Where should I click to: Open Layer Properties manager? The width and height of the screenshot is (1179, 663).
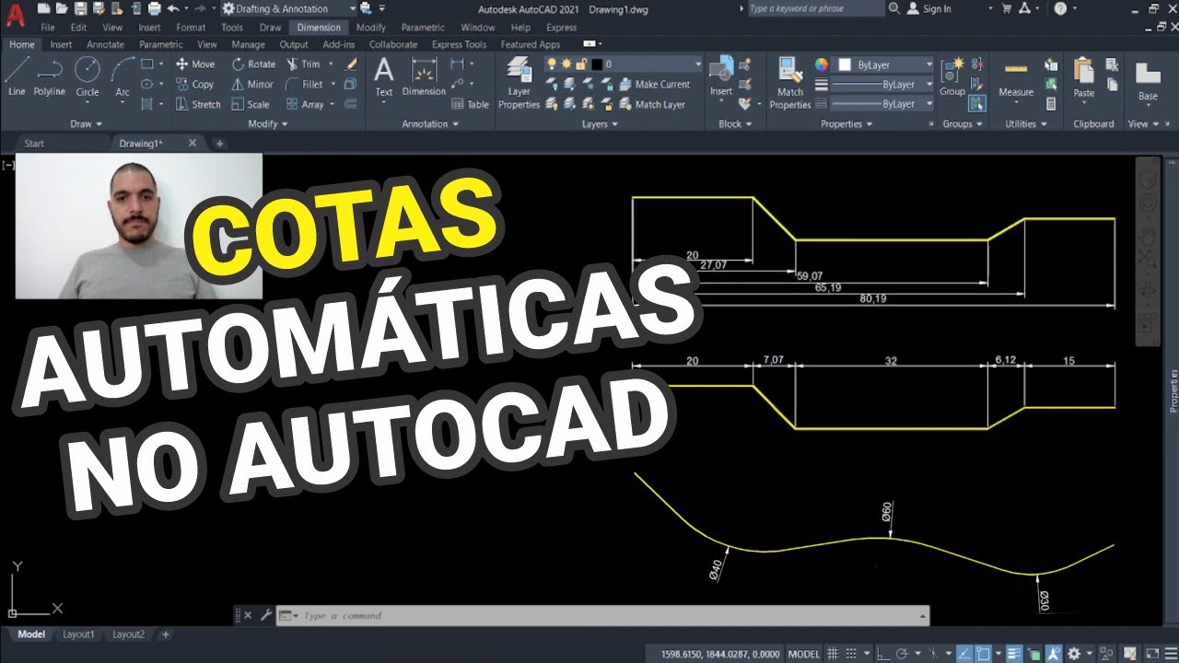coord(519,83)
